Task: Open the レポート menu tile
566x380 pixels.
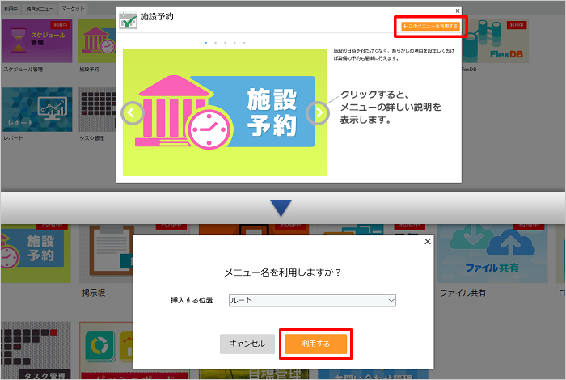Action: pos(37,109)
